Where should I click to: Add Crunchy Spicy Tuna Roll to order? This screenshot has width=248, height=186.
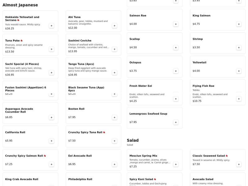[x=114, y=140]
